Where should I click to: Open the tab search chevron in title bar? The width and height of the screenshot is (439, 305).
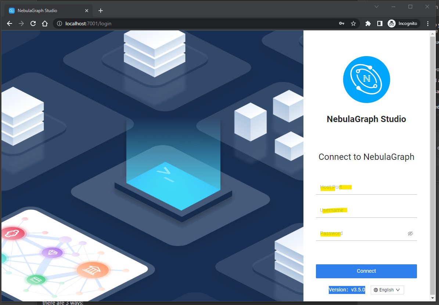[377, 7]
